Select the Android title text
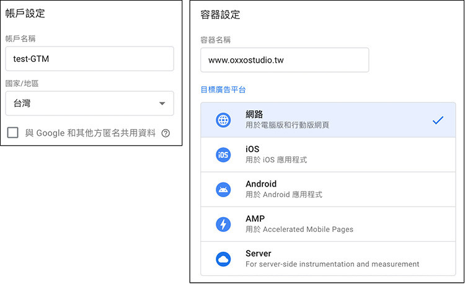Image resolution: width=465 pixels, height=284 pixels. pyautogui.click(x=261, y=184)
